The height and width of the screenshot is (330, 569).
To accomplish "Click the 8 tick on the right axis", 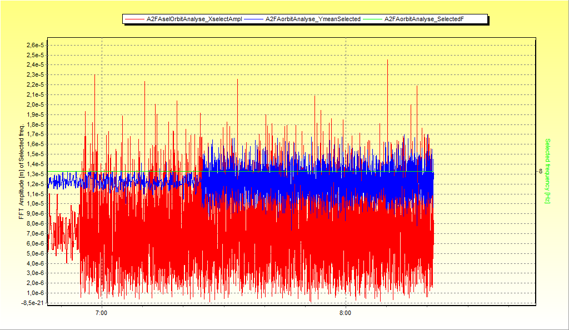I will [x=540, y=172].
